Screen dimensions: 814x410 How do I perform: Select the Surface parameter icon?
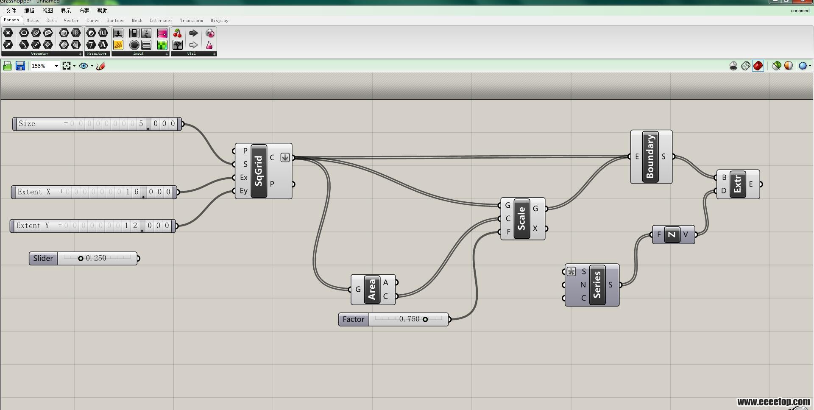[x=76, y=45]
